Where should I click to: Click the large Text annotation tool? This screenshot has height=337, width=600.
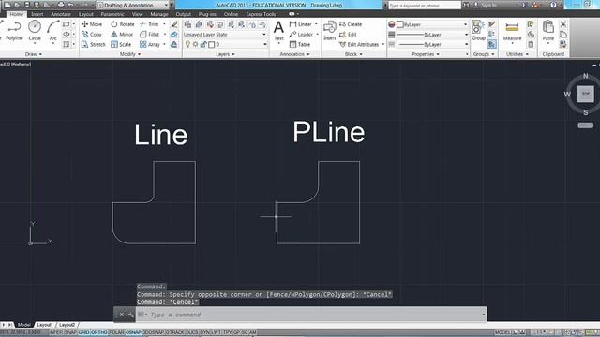click(x=279, y=31)
